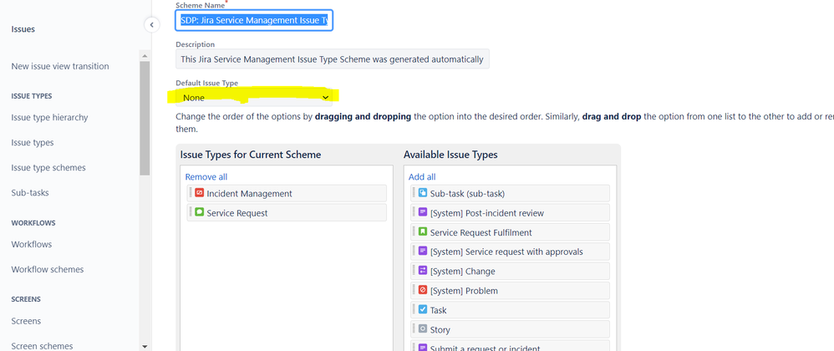The height and width of the screenshot is (351, 834).
Task: Grab drag handle of Sub-task row
Action: [414, 193]
